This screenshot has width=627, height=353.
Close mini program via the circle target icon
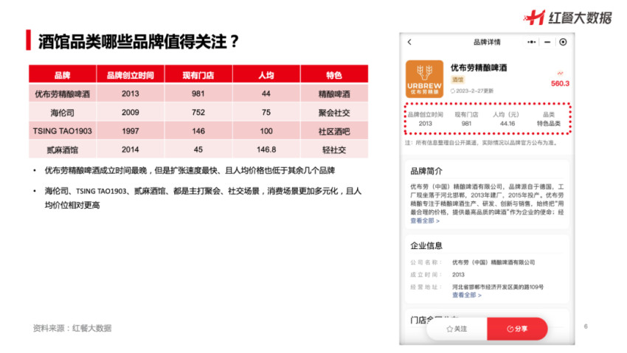(x=563, y=42)
